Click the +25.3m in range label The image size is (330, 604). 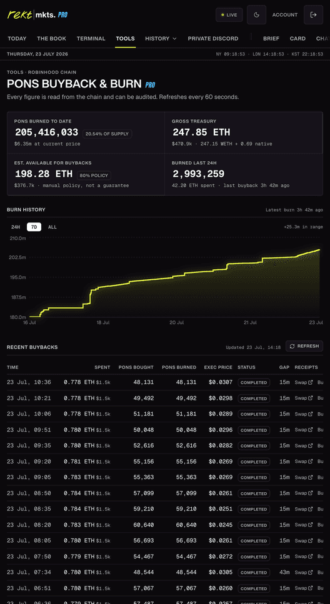click(303, 227)
